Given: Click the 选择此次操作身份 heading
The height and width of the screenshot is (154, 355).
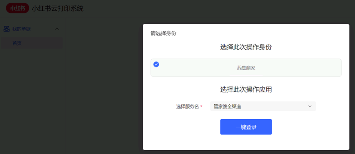Looking at the screenshot, I should click(246, 47).
